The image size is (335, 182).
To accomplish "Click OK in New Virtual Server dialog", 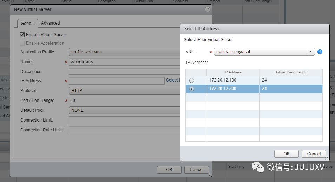I will pos(169,170).
